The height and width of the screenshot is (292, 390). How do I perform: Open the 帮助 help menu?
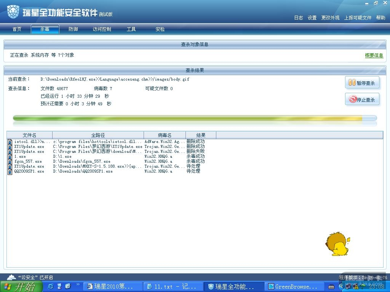click(380, 17)
